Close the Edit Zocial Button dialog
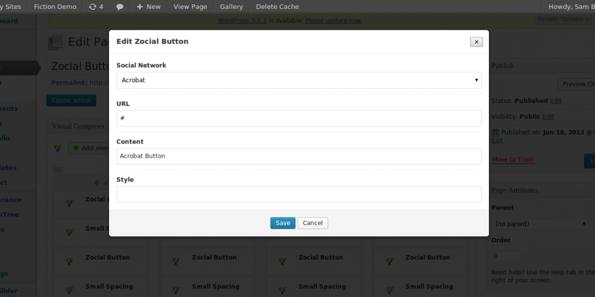595x297 pixels. coord(476,42)
